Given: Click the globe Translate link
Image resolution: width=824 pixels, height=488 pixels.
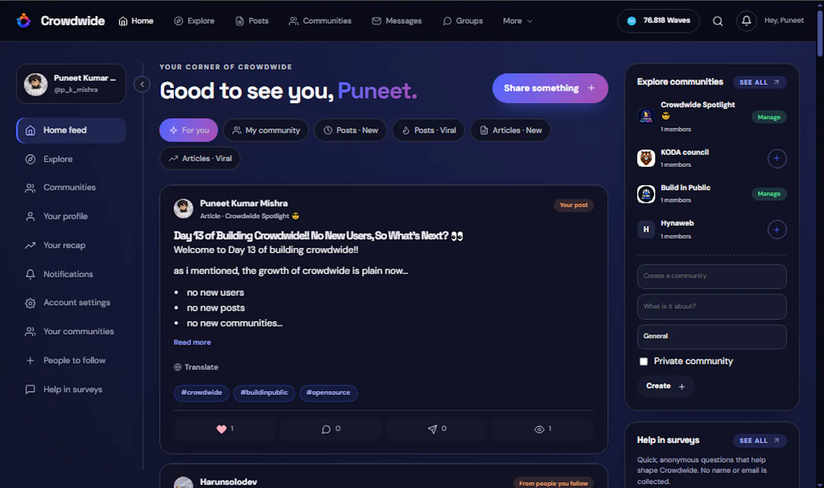Looking at the screenshot, I should pyautogui.click(x=196, y=367).
